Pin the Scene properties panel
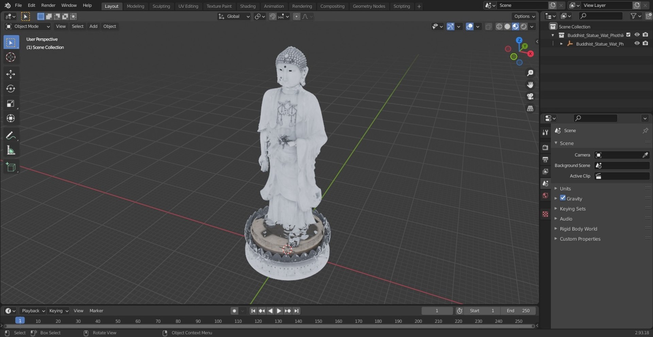The width and height of the screenshot is (653, 337). 645,131
